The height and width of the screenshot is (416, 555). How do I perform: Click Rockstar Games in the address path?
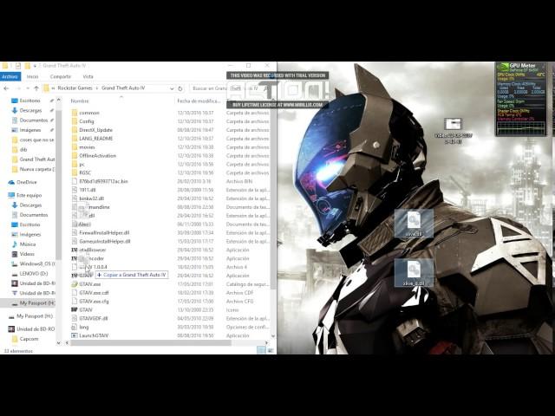coord(75,88)
